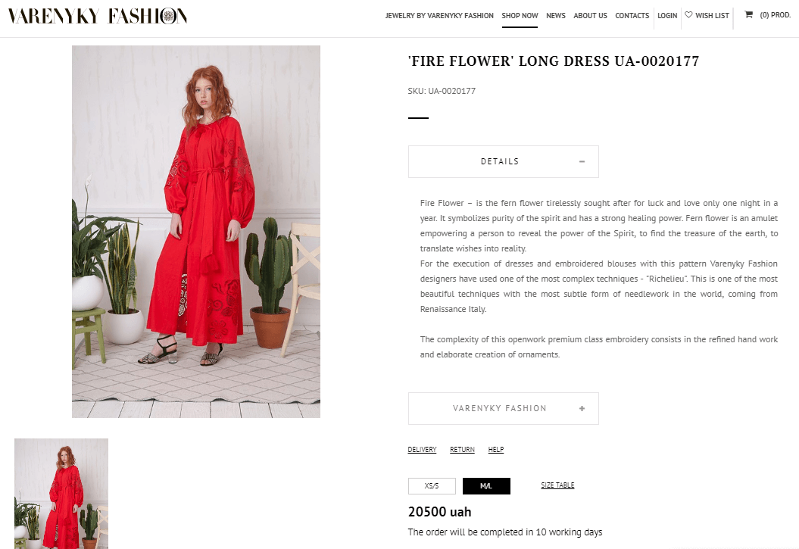Open the News page
Screen dimensions: 799x549
[x=555, y=16]
